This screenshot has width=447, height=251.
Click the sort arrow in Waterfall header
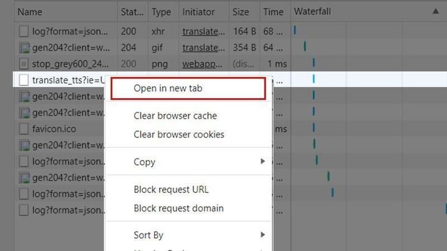click(x=436, y=11)
